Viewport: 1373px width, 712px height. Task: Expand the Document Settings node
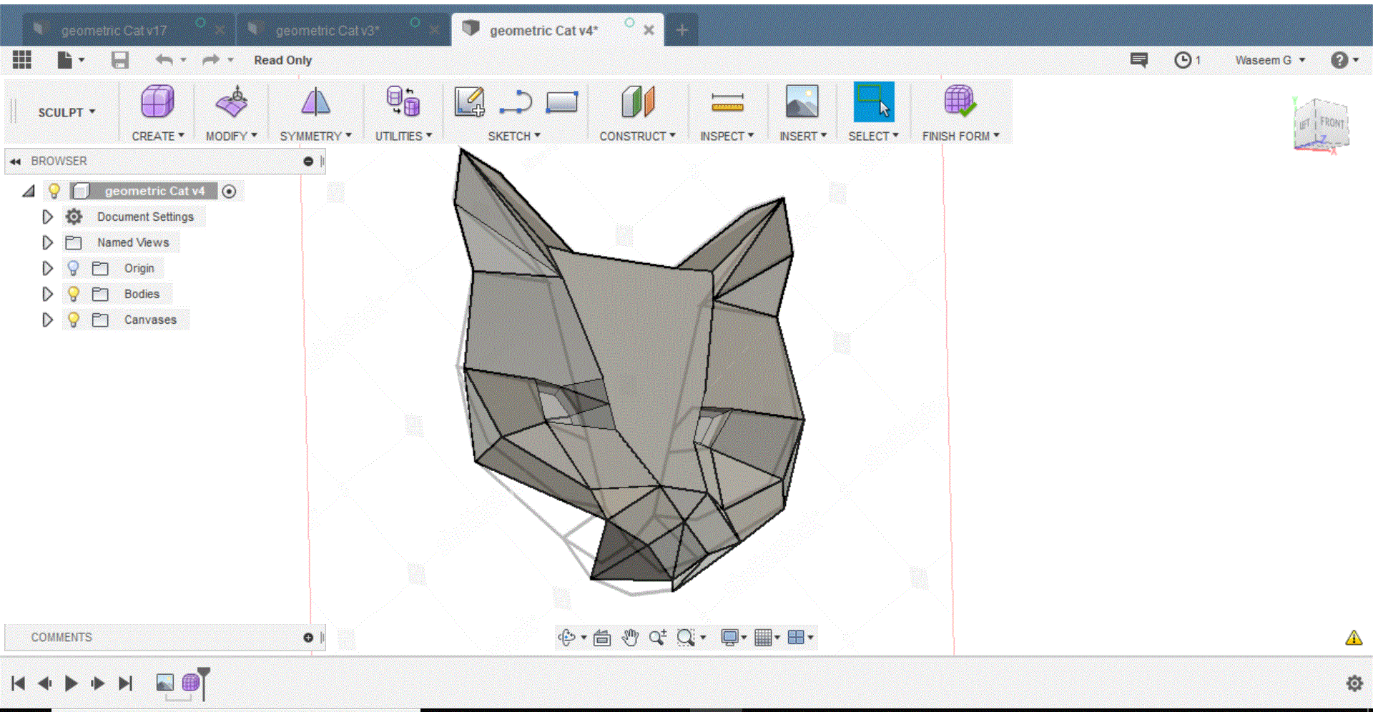pos(47,217)
